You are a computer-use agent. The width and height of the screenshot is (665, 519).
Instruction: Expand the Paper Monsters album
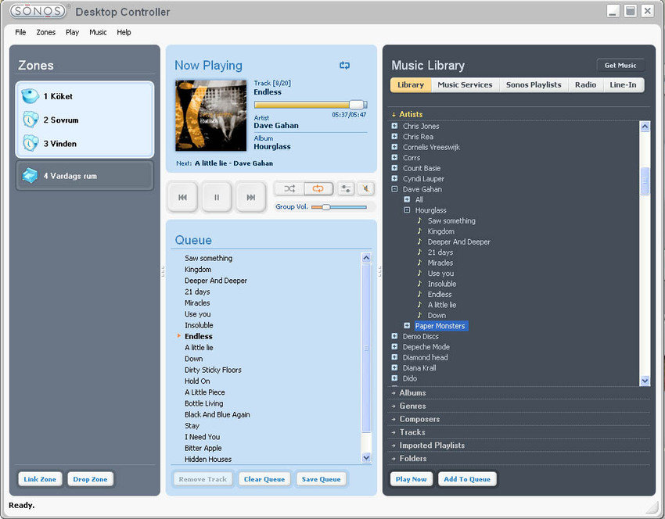[x=407, y=325]
